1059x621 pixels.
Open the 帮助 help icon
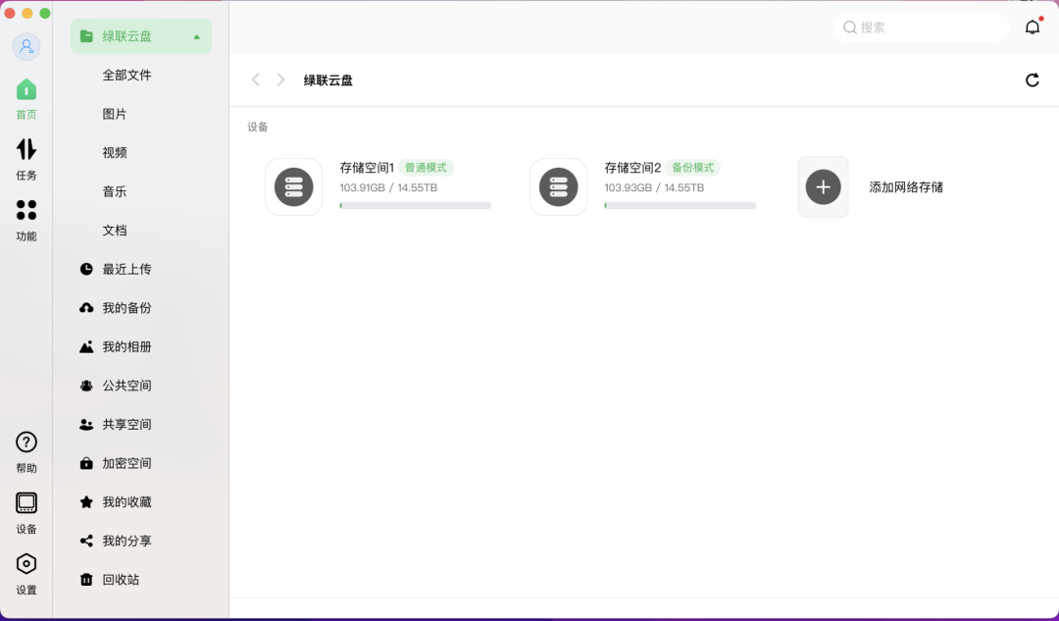click(x=26, y=442)
